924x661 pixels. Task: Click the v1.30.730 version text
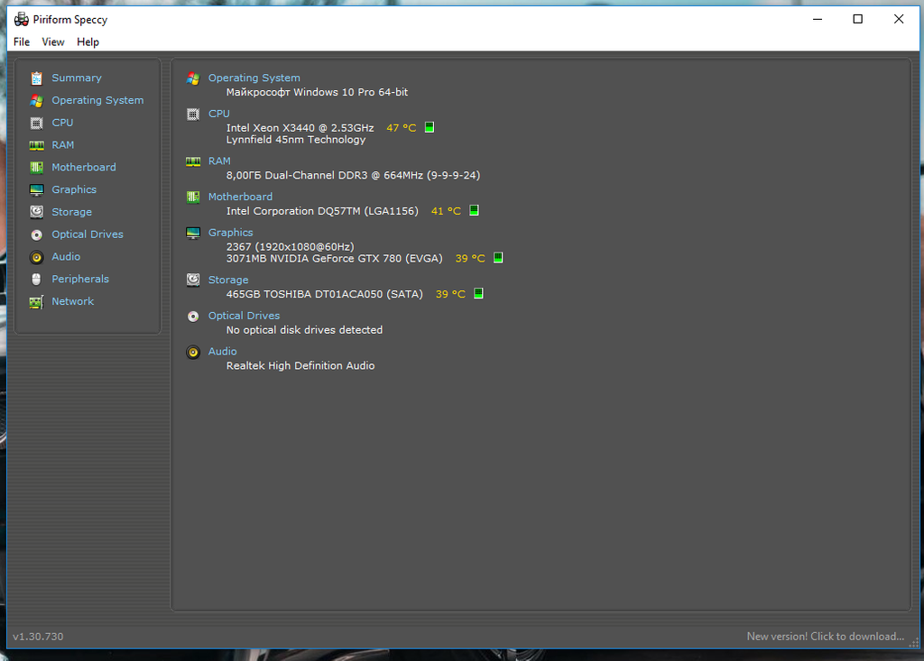38,637
